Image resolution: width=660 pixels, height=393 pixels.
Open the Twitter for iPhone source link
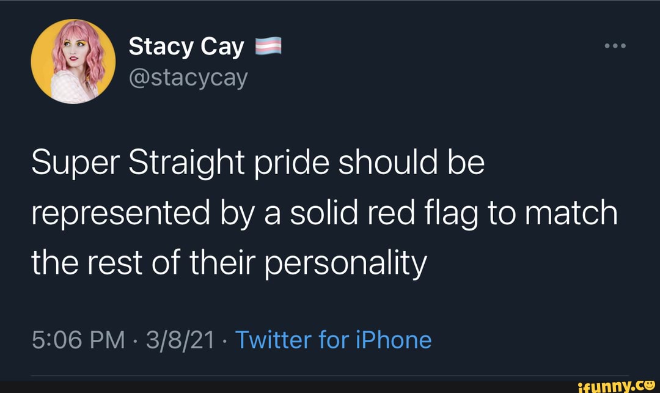click(x=335, y=340)
